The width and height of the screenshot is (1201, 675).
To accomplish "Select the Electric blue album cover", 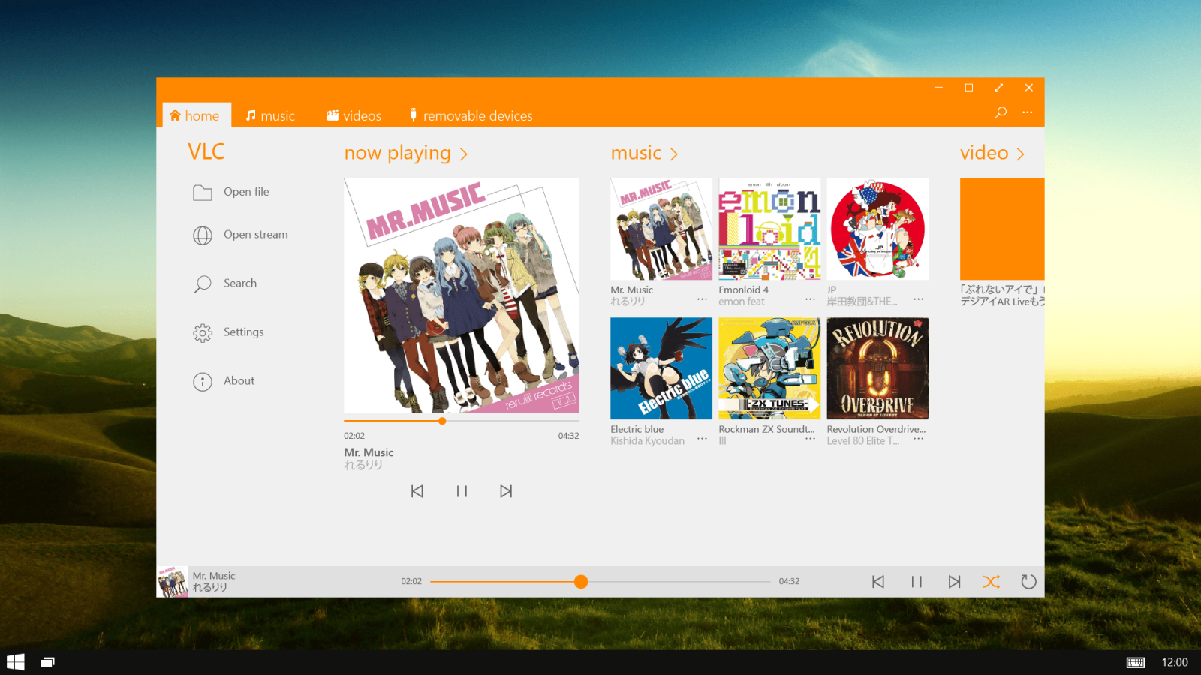I will (661, 368).
